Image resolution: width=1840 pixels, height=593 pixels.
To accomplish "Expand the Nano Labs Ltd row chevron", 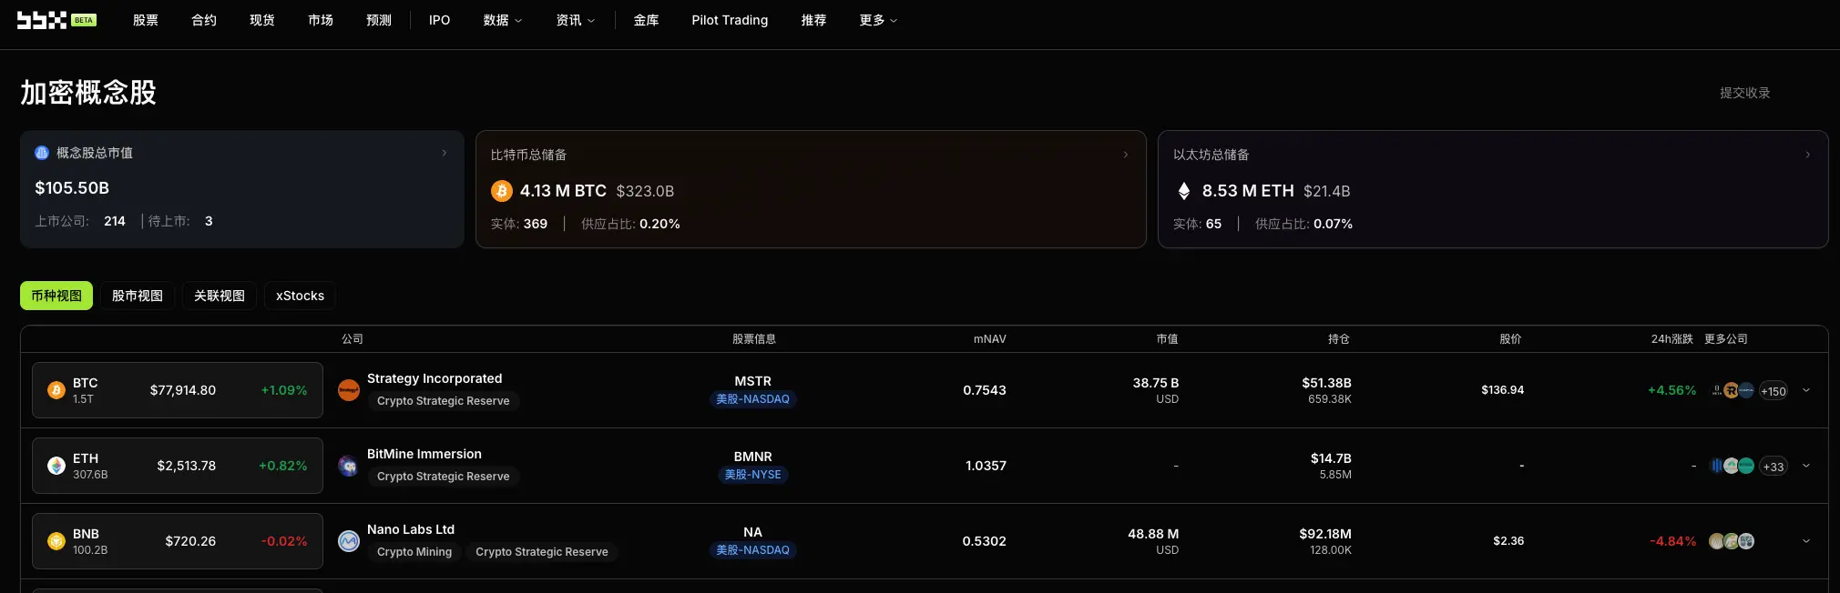I will point(1806,541).
